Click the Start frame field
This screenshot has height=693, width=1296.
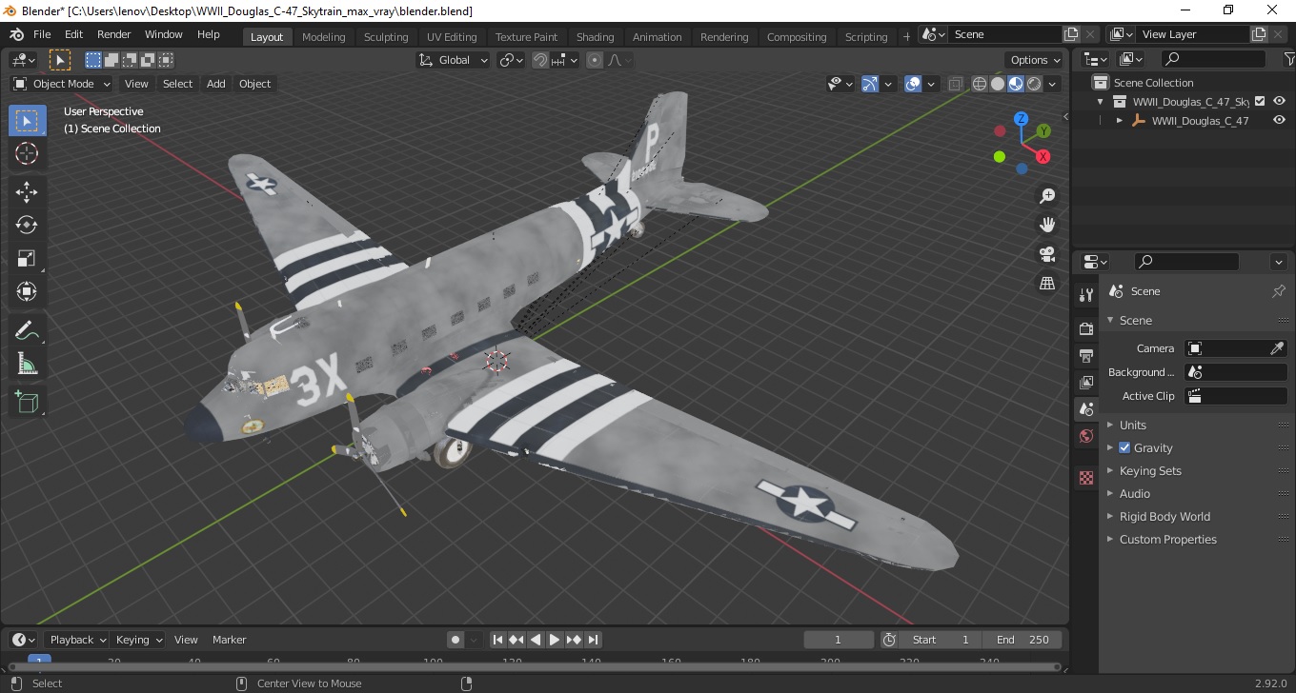pos(942,640)
